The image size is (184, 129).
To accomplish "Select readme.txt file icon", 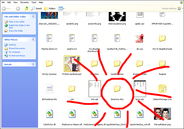I will click(72, 38).
